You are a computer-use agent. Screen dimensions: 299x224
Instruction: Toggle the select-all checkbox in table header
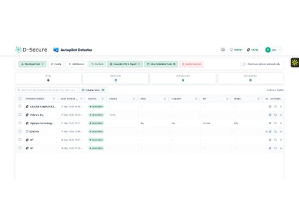[x=20, y=99]
